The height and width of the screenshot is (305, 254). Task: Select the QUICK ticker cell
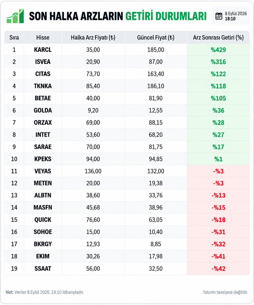coord(43,220)
